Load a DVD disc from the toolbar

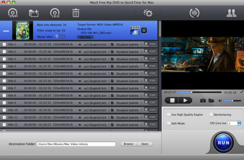(13, 13)
